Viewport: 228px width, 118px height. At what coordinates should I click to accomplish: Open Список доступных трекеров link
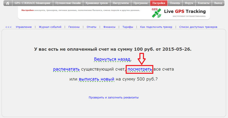(x=198, y=27)
